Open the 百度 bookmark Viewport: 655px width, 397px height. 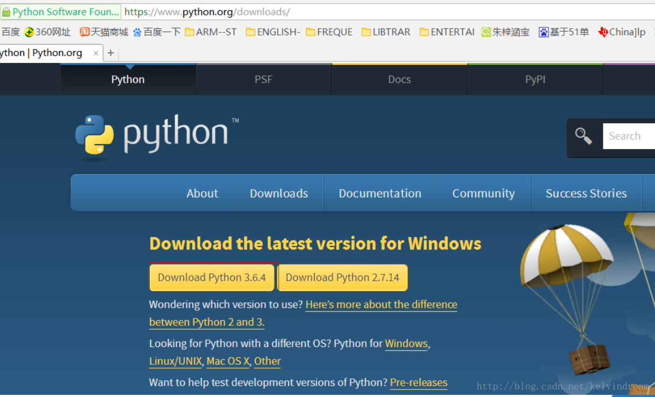tap(10, 32)
